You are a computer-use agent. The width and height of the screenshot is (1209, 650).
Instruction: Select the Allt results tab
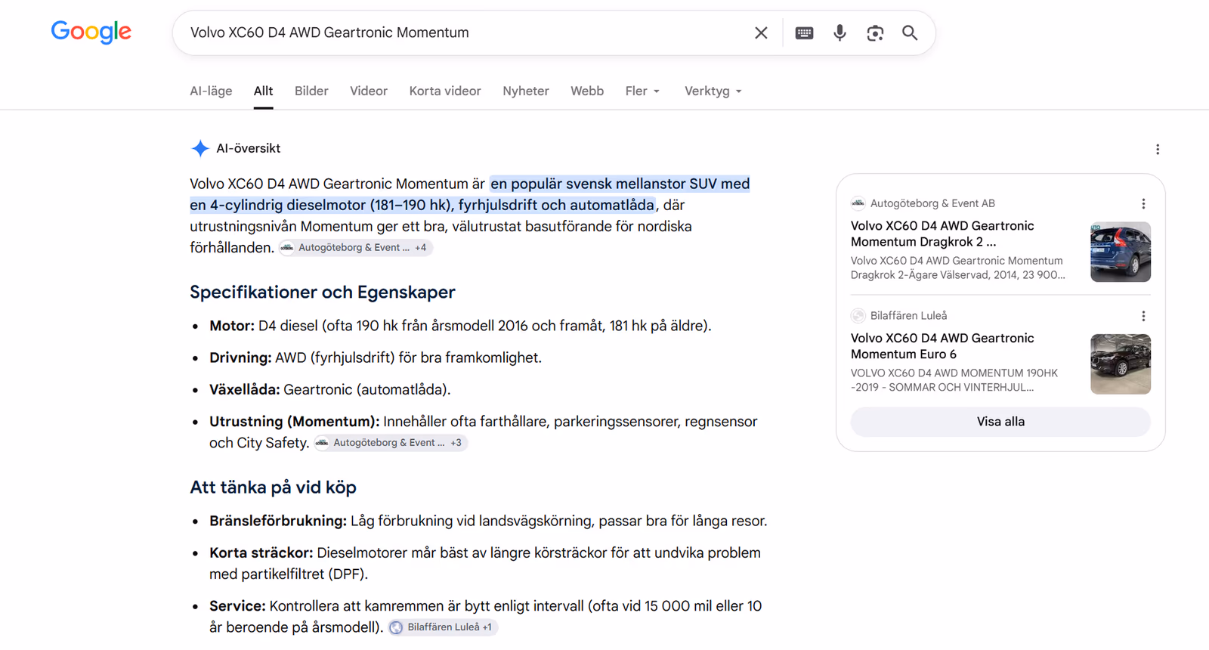[263, 91]
